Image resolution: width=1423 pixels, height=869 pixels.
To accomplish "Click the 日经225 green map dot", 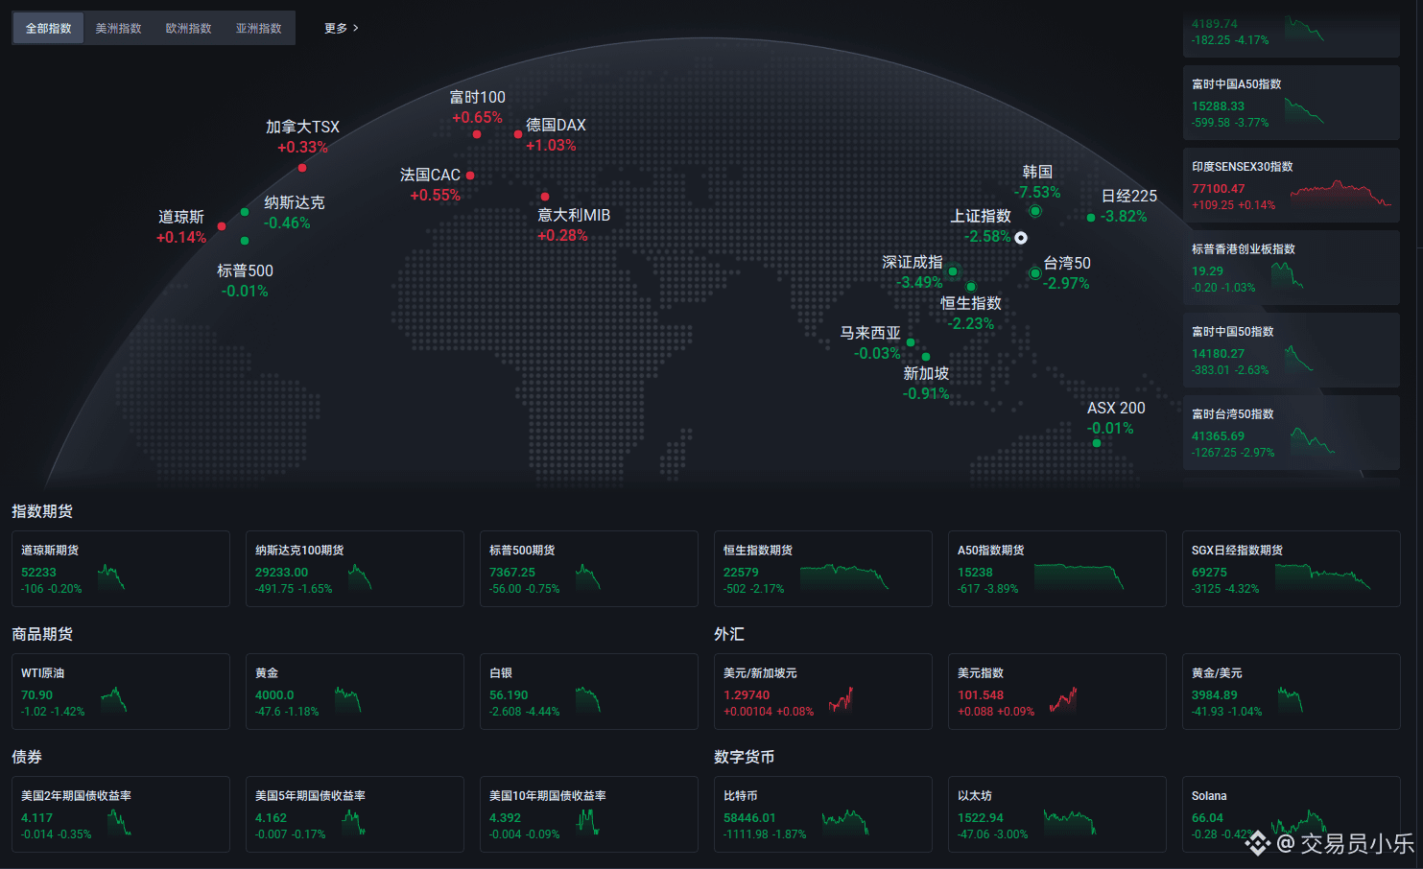I will (1091, 218).
